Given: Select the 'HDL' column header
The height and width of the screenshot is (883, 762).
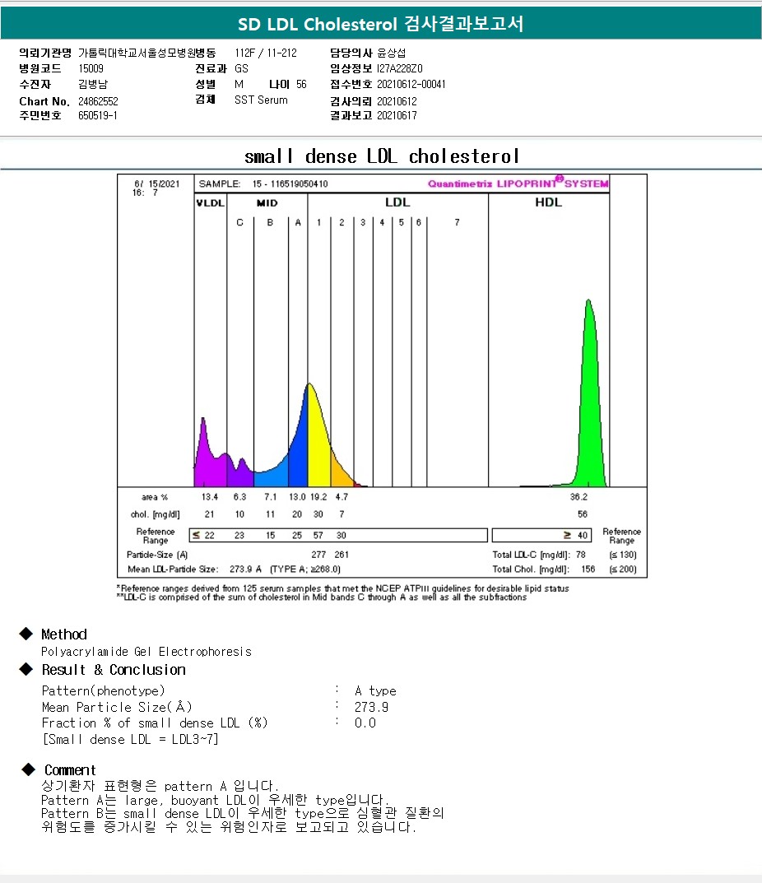Looking at the screenshot, I should (x=549, y=202).
